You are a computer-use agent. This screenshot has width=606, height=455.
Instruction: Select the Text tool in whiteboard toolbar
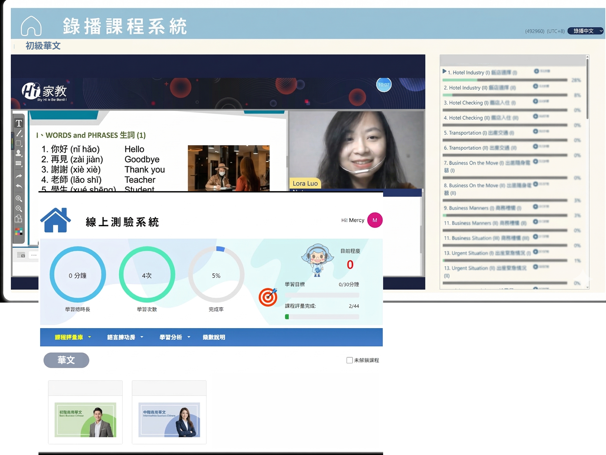19,123
